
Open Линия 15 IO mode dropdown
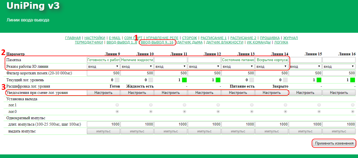pyautogui.click(x=305, y=67)
